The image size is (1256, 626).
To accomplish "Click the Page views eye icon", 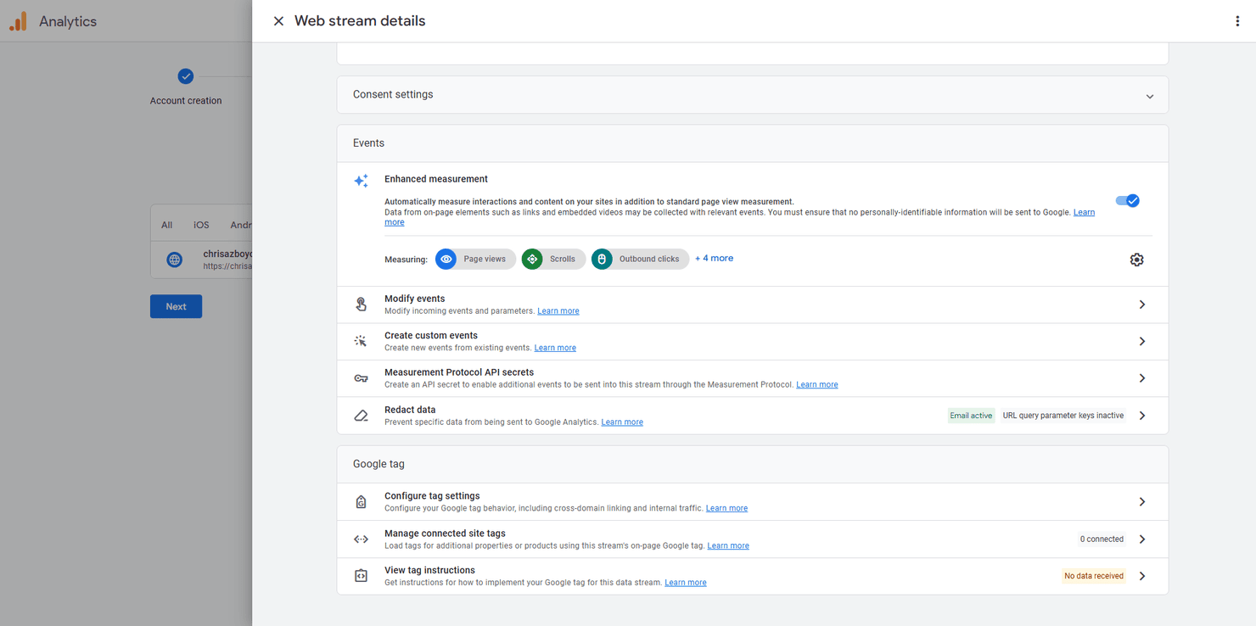I will pyautogui.click(x=446, y=259).
